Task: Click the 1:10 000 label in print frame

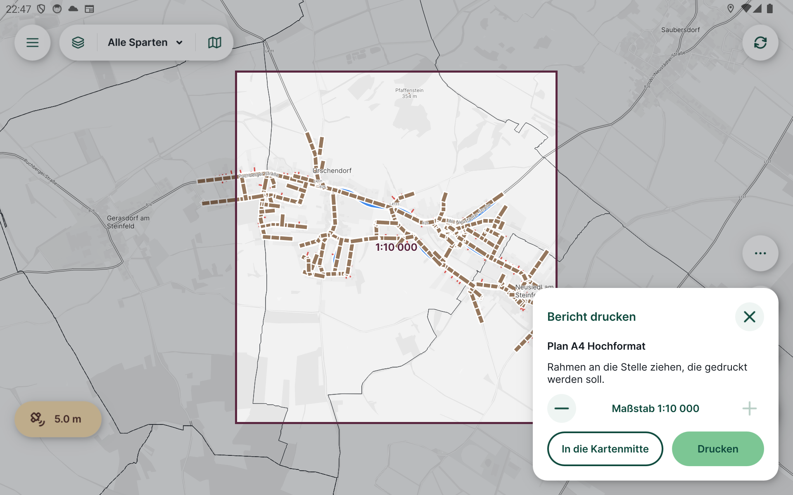Action: (x=396, y=247)
